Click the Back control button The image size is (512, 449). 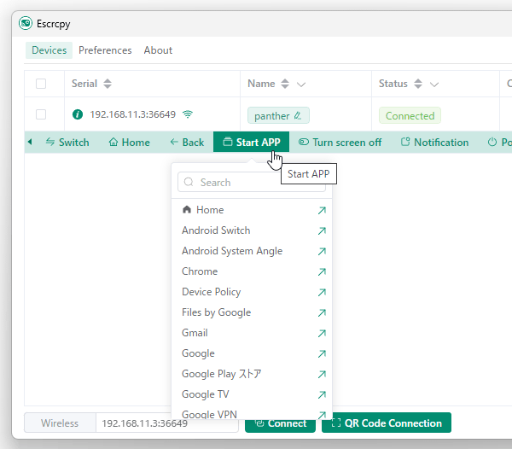pyautogui.click(x=187, y=143)
